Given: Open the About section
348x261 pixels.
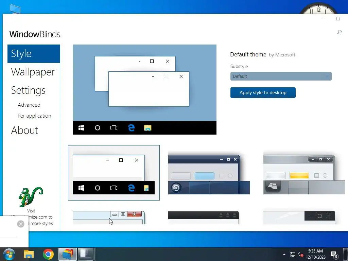Looking at the screenshot, I should (24, 130).
